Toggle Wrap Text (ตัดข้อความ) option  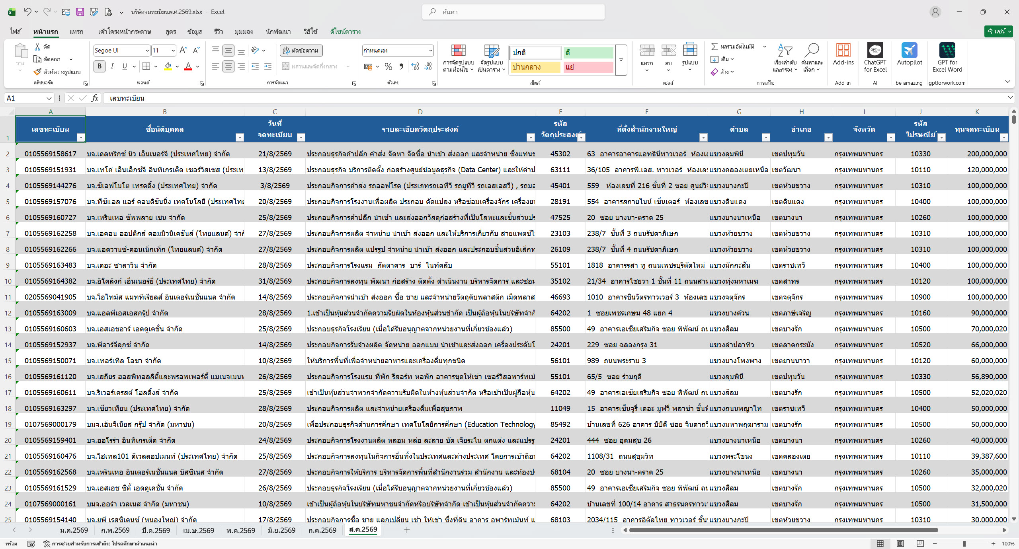pyautogui.click(x=301, y=51)
